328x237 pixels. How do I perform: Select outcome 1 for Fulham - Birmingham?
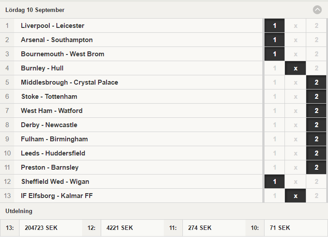tap(274, 139)
